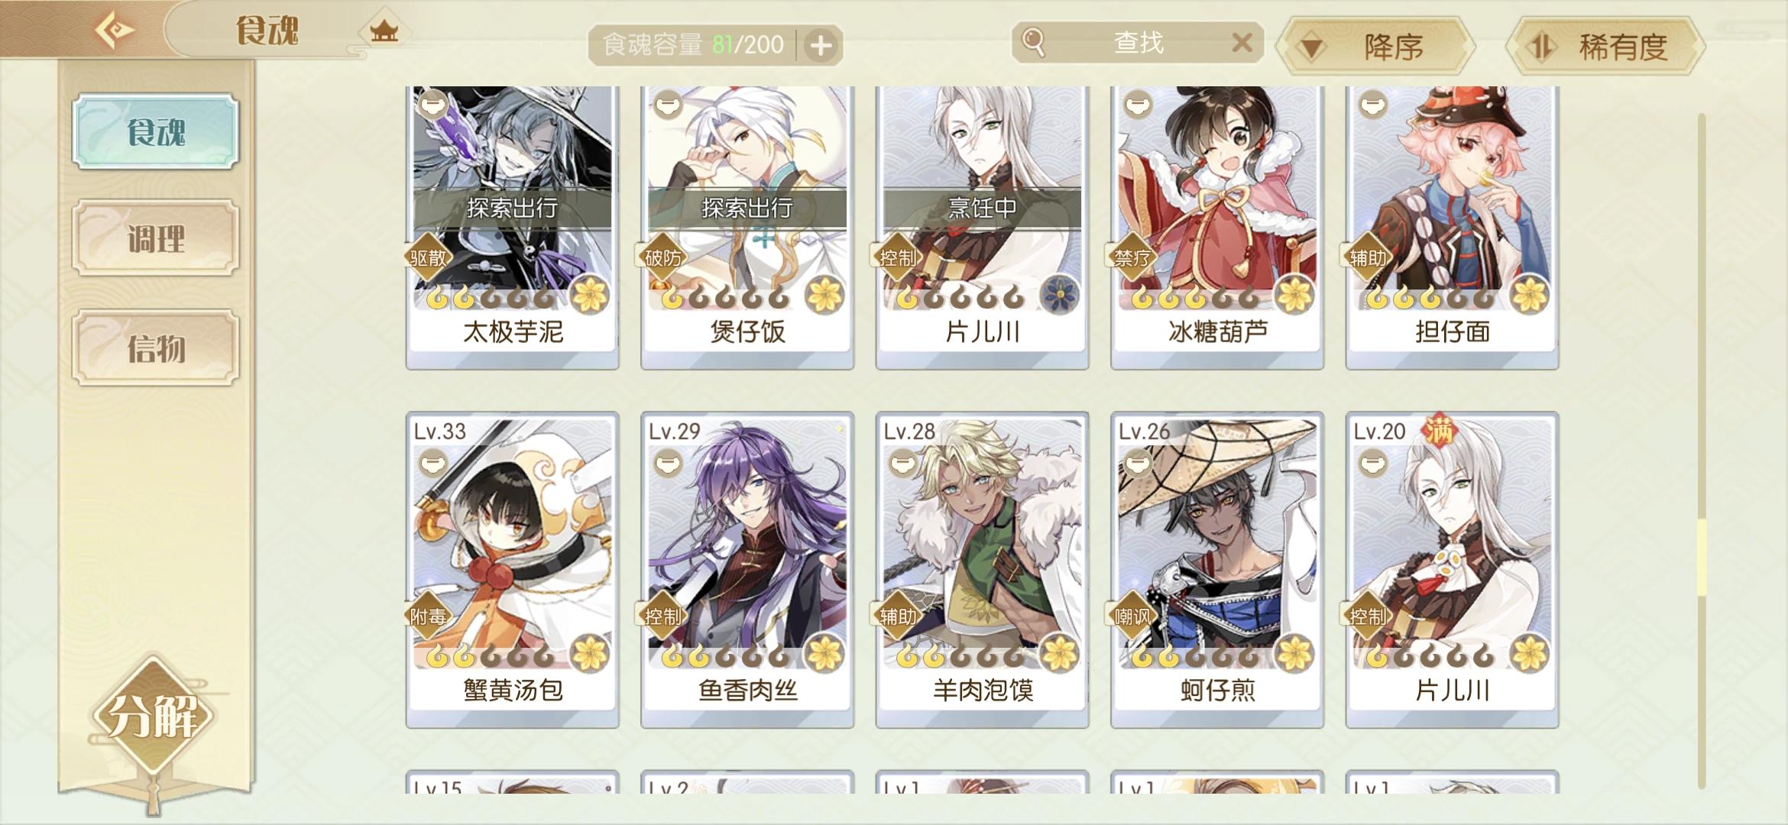Click the 分解 decompose button

pos(153,717)
